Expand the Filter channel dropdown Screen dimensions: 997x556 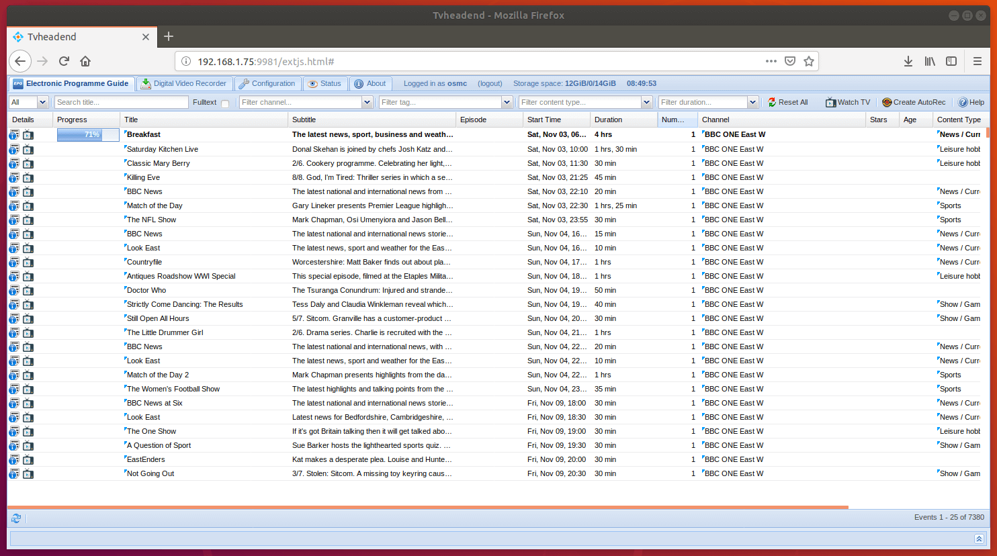(x=367, y=102)
